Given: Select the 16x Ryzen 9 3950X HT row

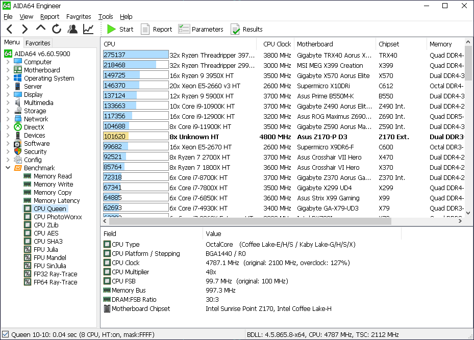Looking at the screenshot, I should [x=284, y=75].
